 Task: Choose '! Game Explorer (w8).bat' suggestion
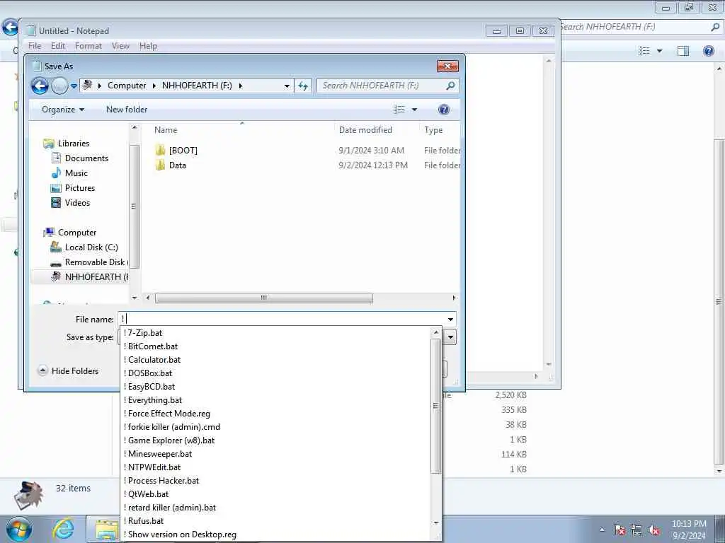(277, 440)
